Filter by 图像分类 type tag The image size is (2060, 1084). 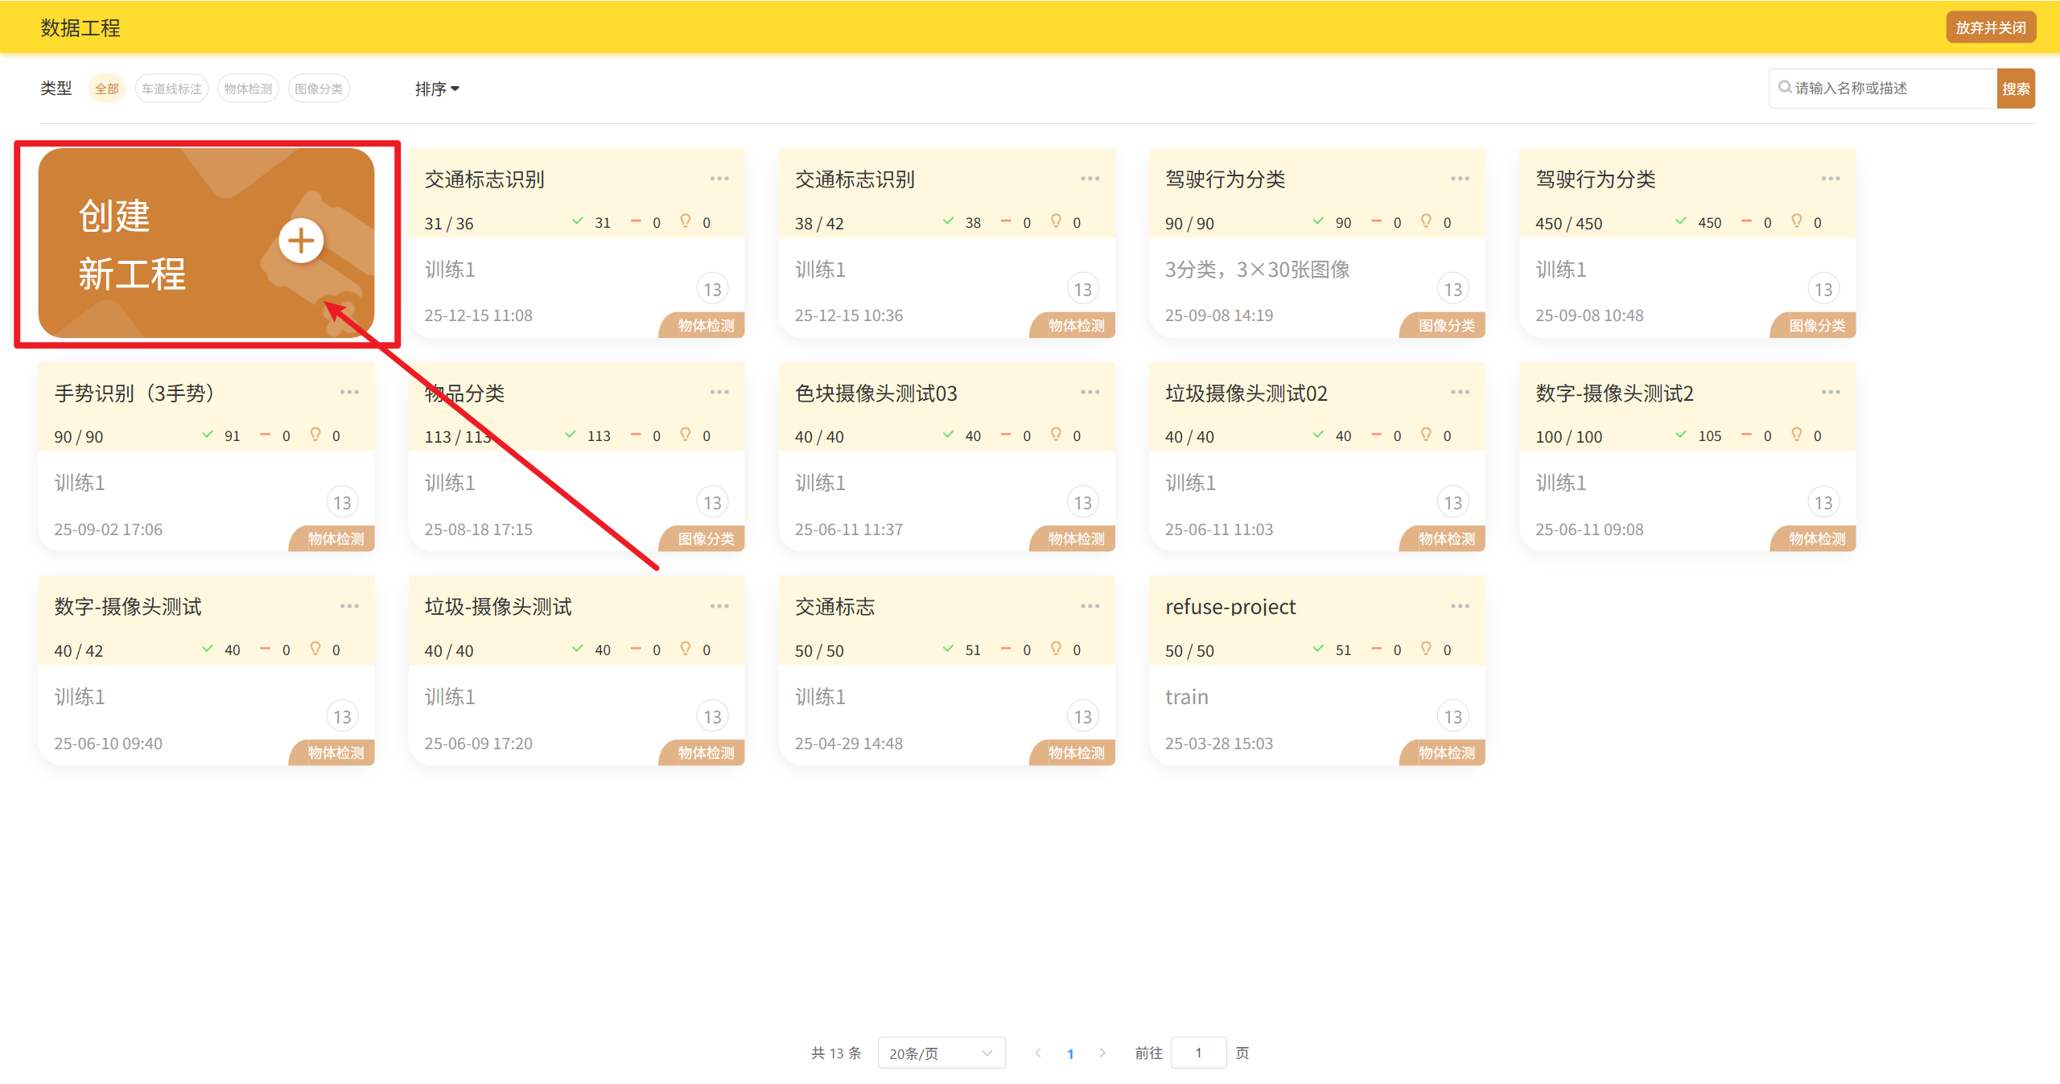click(x=319, y=89)
